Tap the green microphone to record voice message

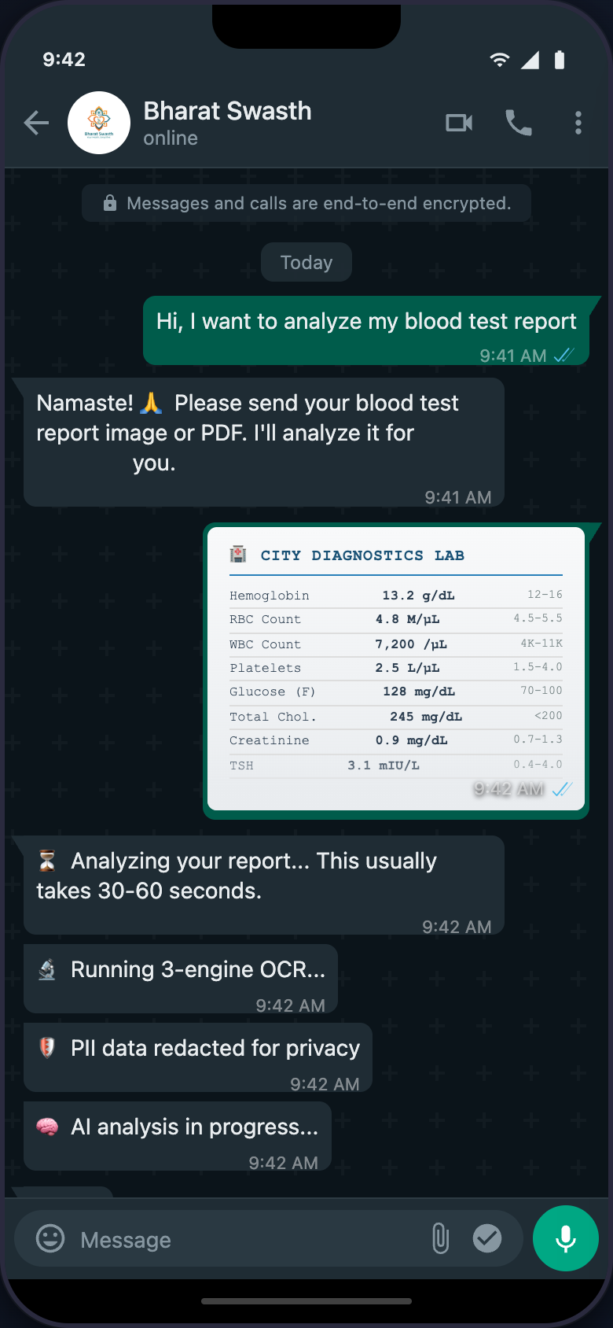pos(565,1238)
